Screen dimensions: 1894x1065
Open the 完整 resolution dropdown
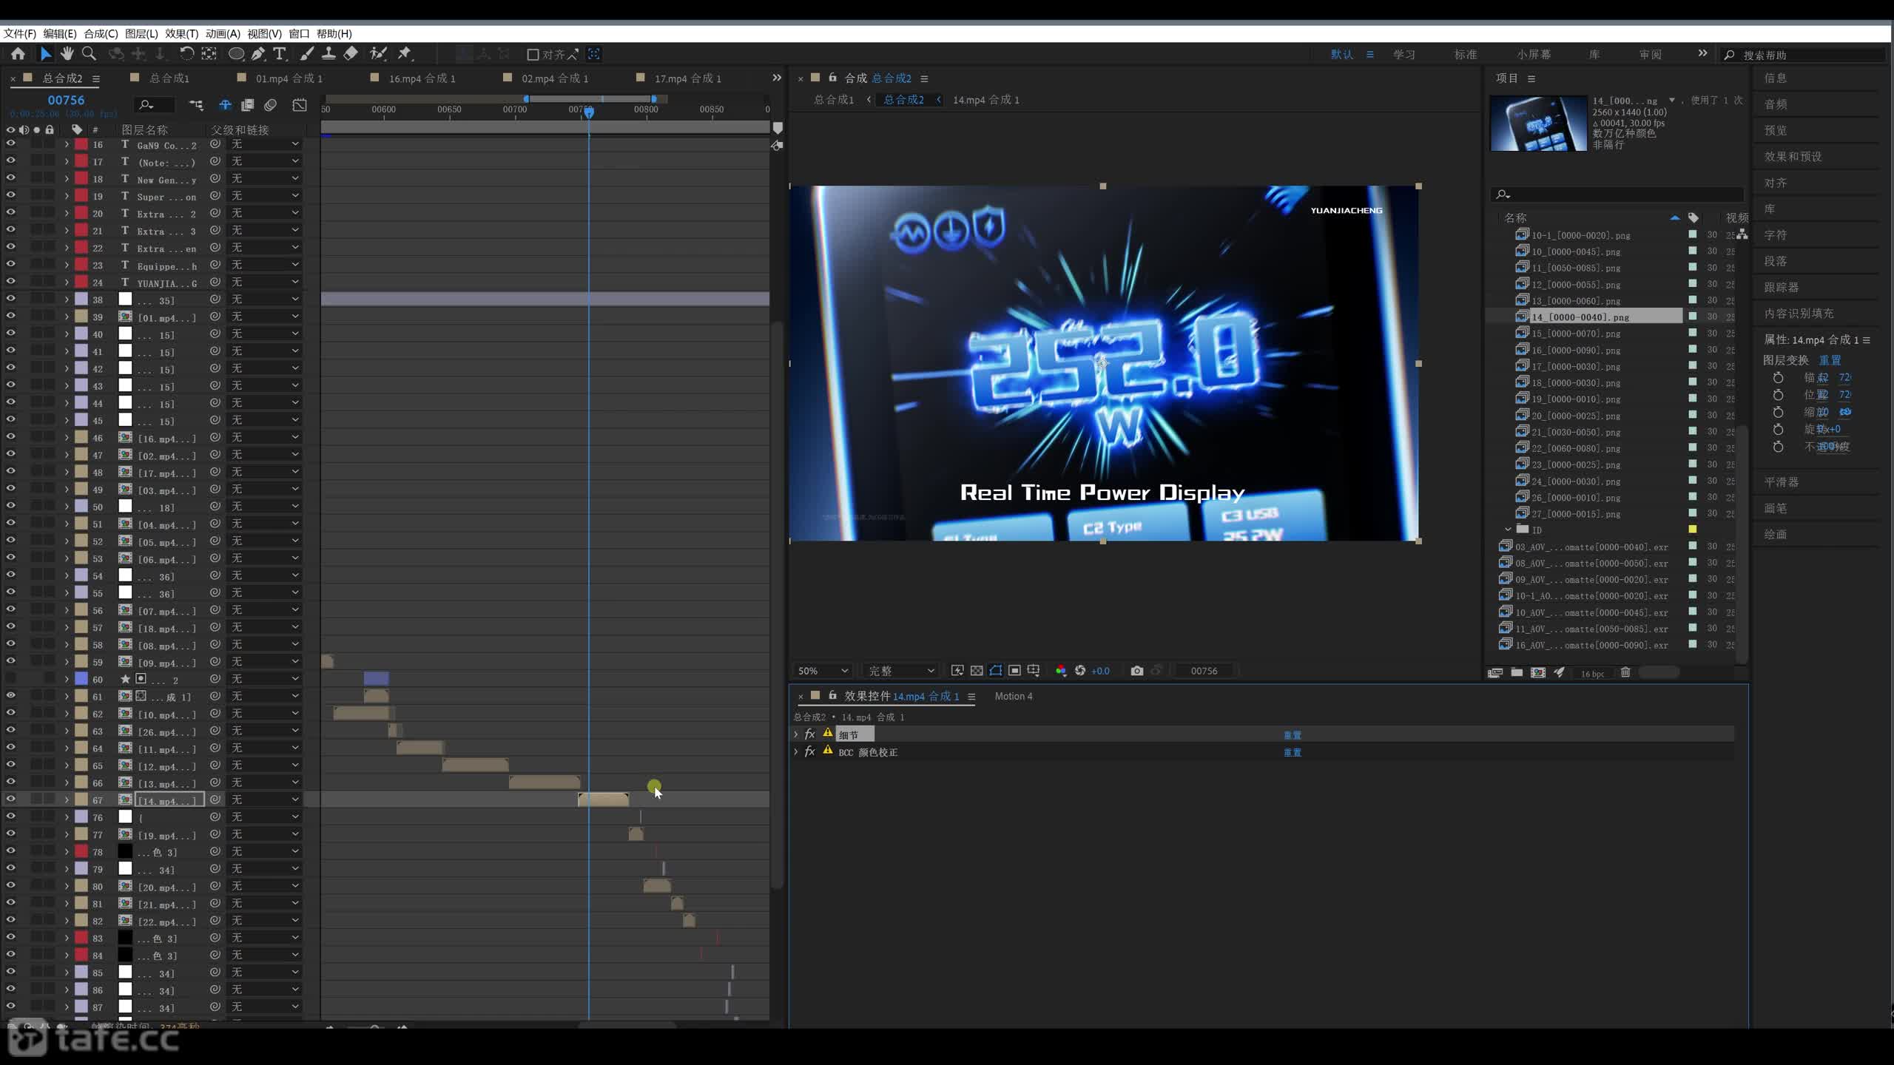(x=901, y=671)
